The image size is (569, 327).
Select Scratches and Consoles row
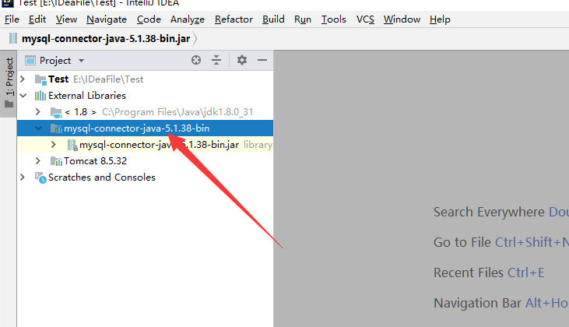click(145, 177)
